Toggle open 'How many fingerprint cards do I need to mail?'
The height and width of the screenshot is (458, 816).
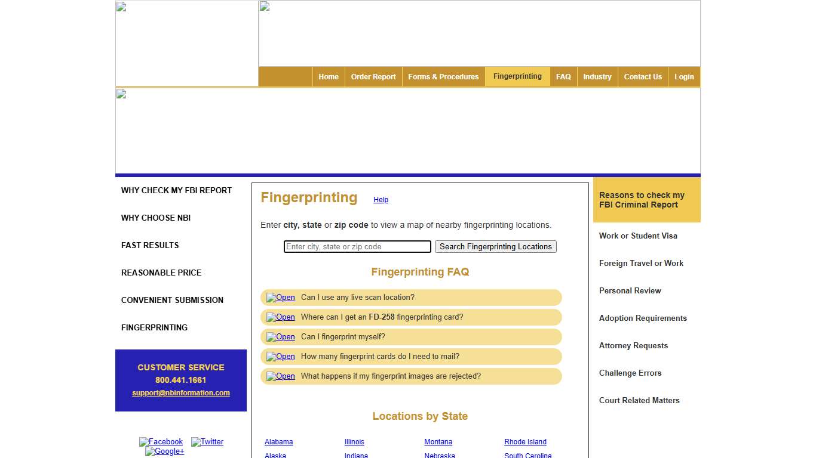[x=280, y=357]
